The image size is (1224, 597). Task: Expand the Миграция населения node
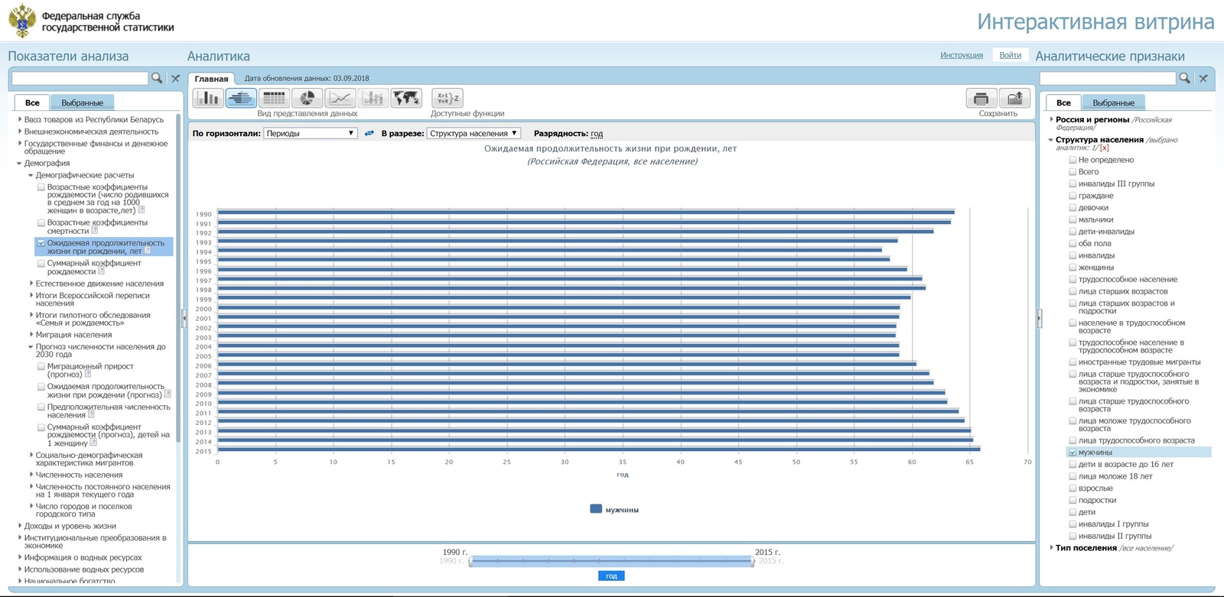[31, 335]
